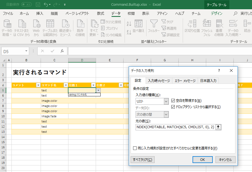This screenshot has width=252, height=172.
Task: Select cell containing image.fade
Action: point(55,116)
